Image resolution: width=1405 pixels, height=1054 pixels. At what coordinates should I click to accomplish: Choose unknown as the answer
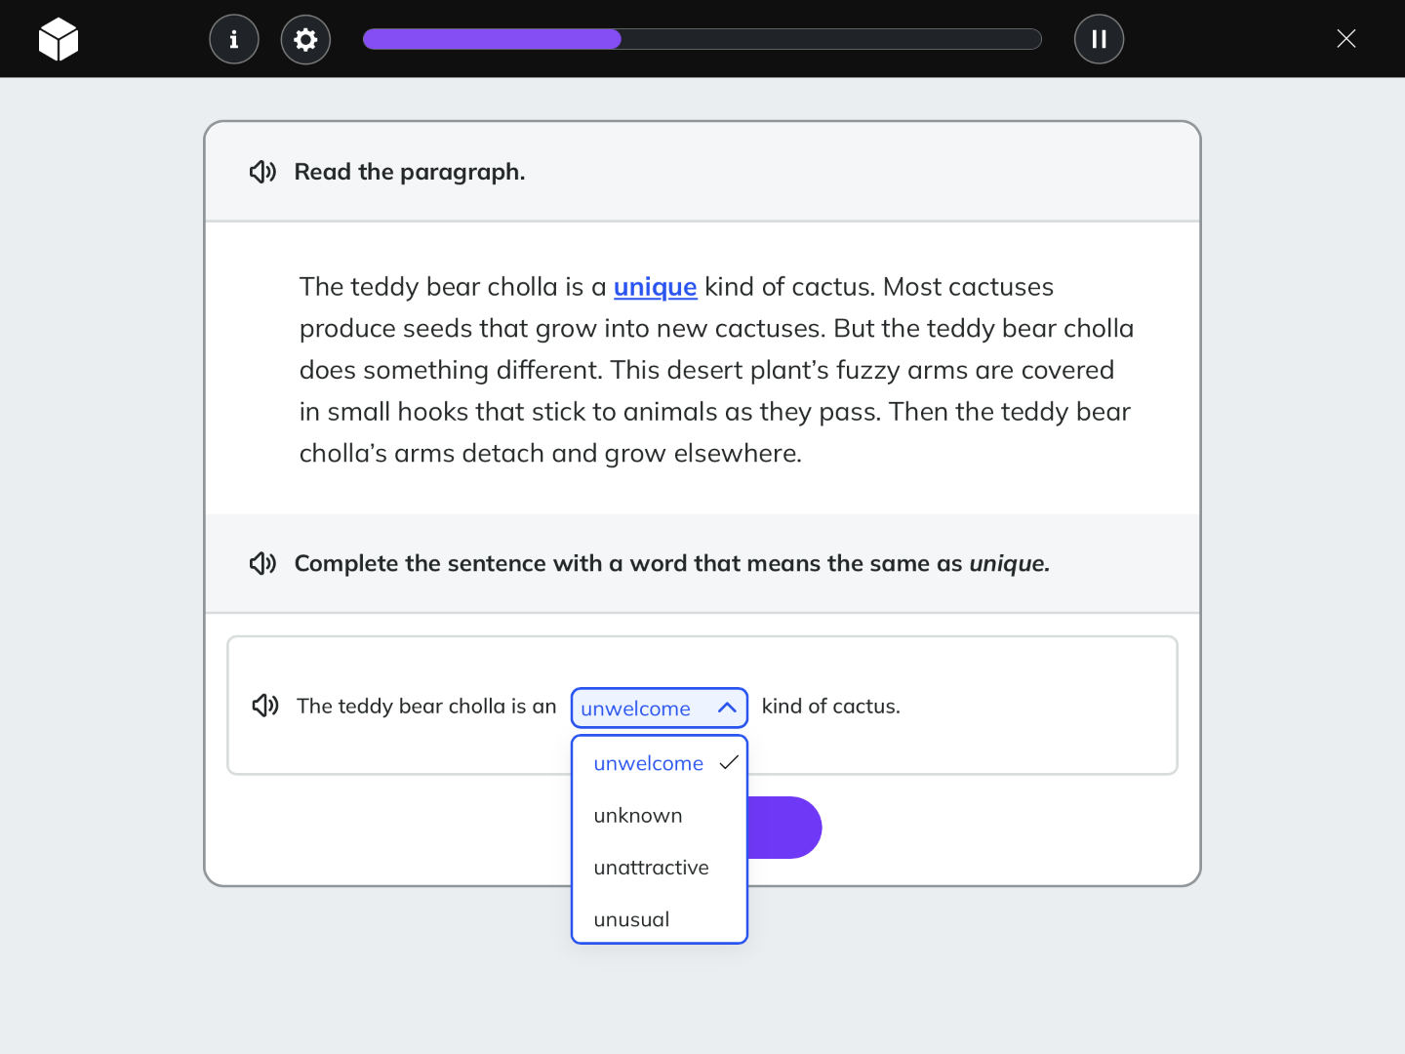tap(638, 815)
